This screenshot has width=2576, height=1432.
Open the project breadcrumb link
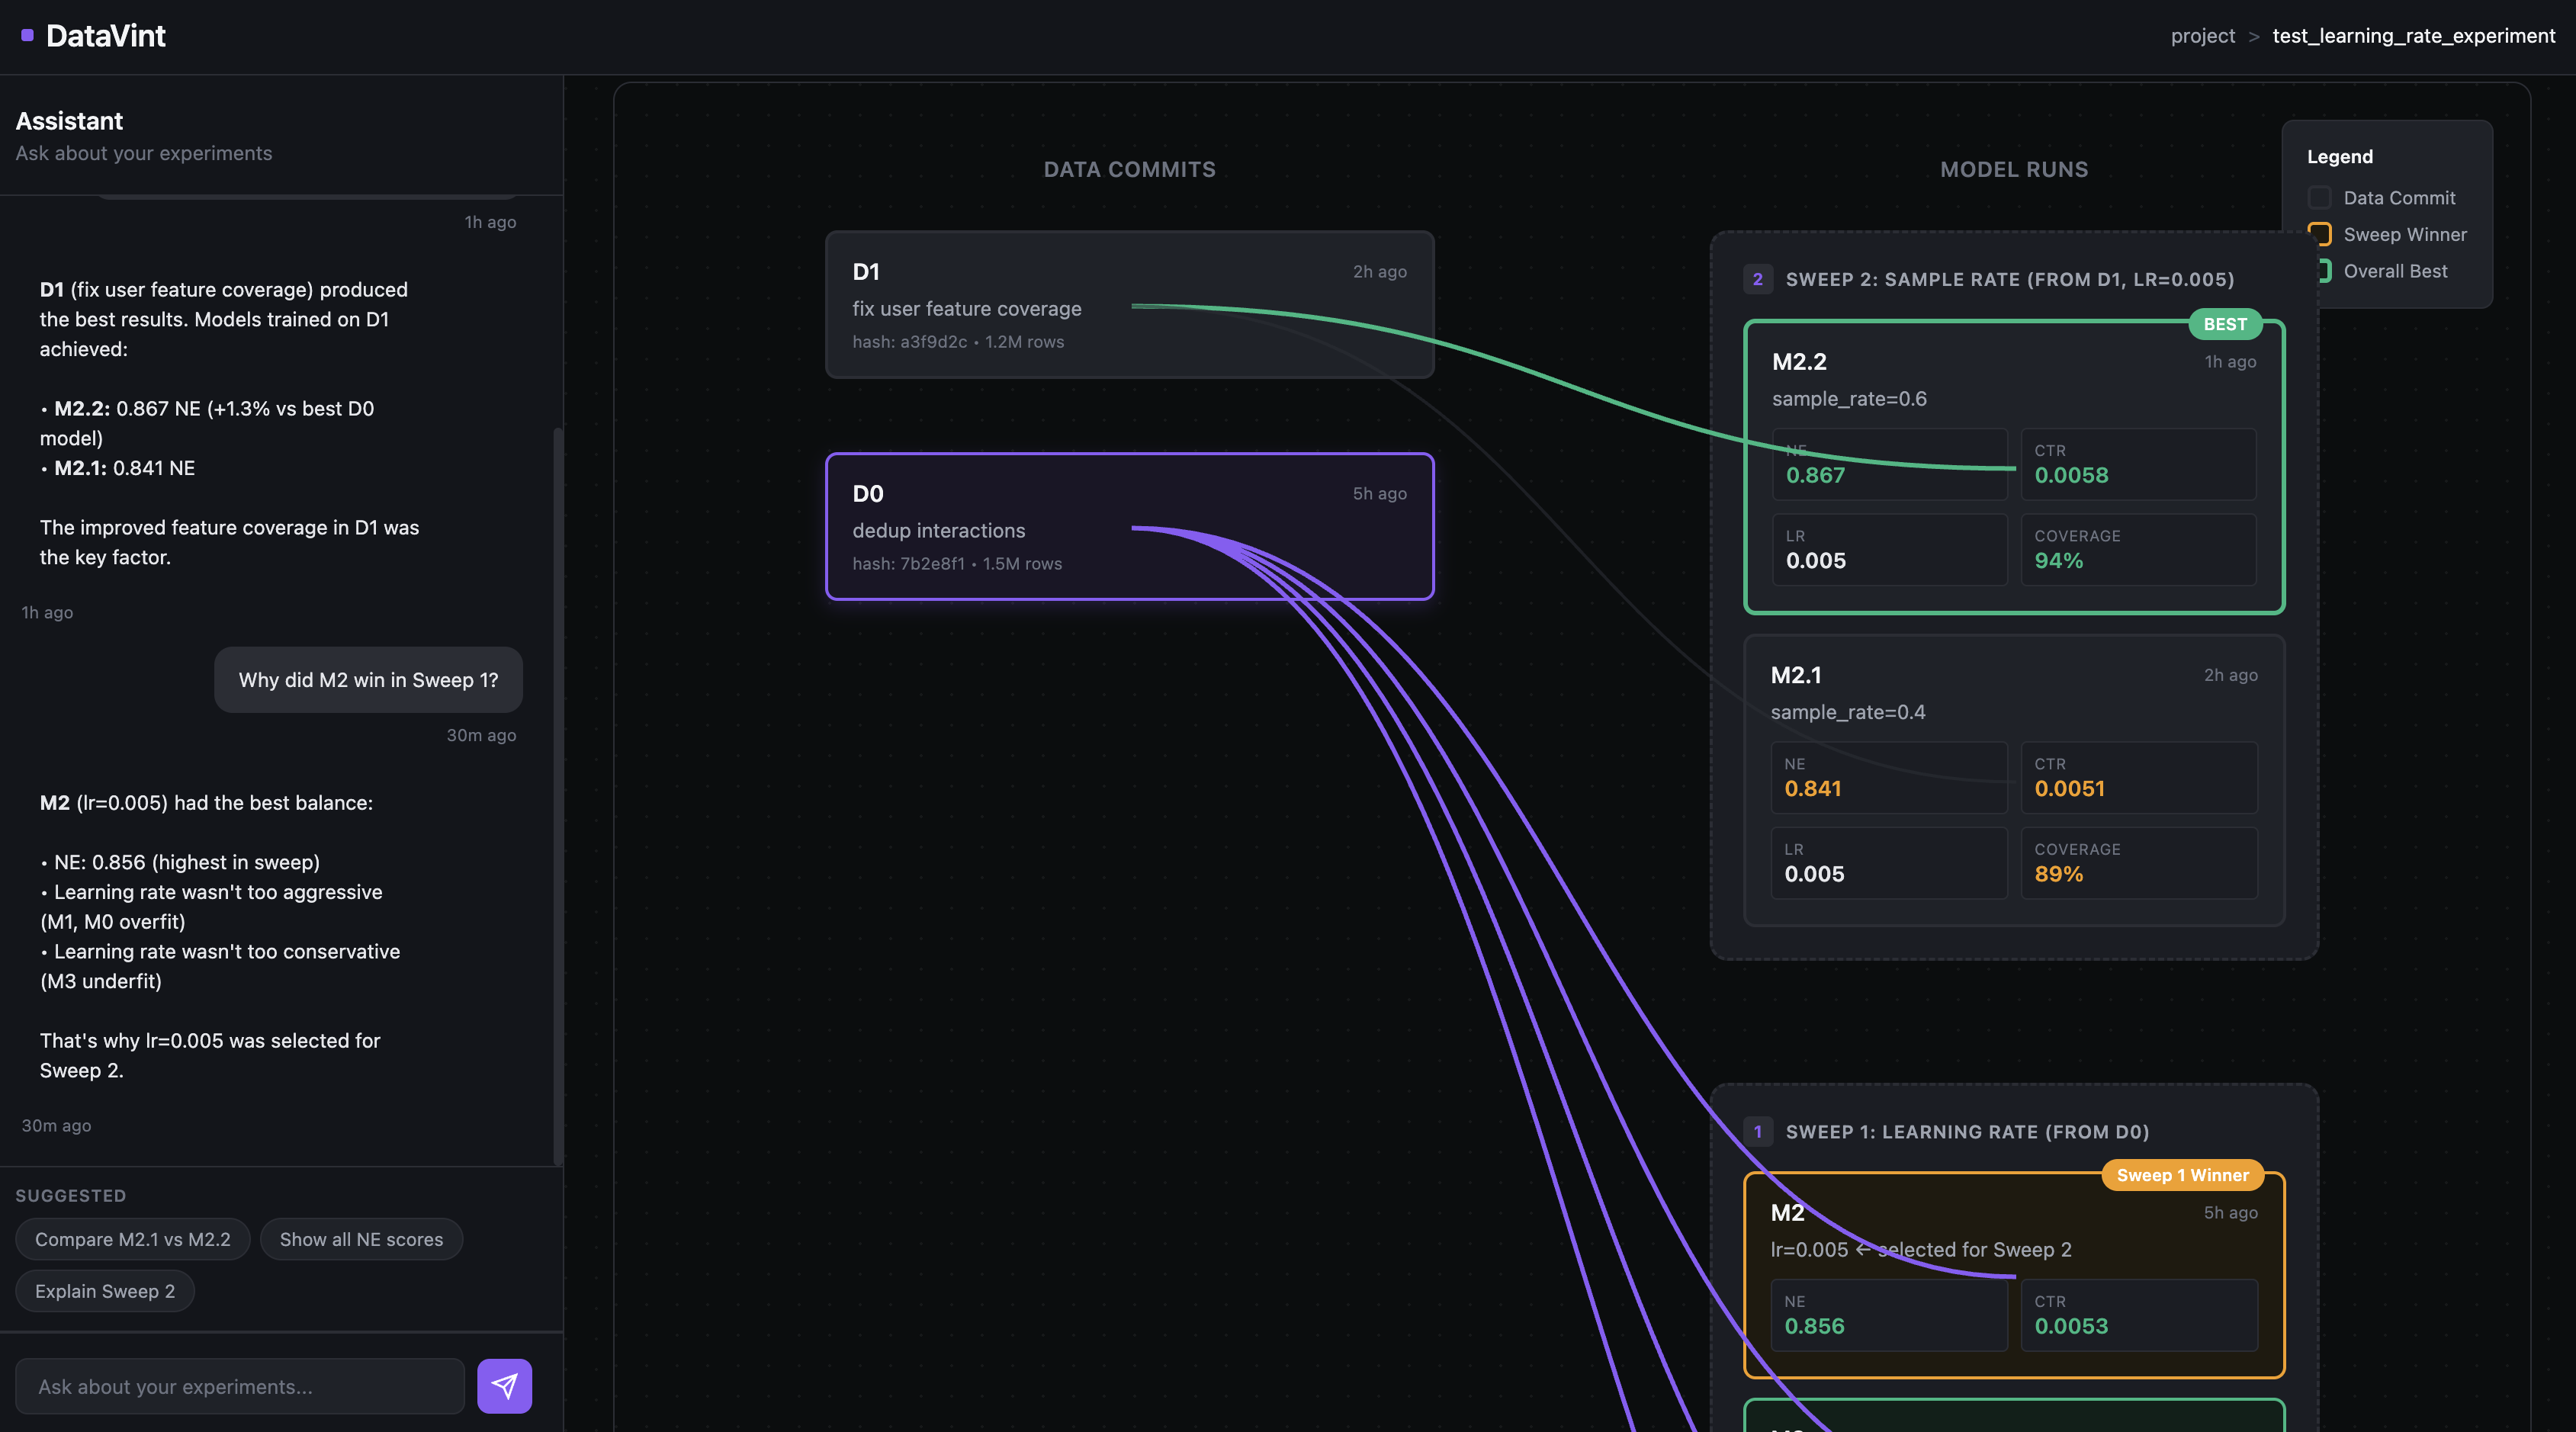[x=2202, y=36]
